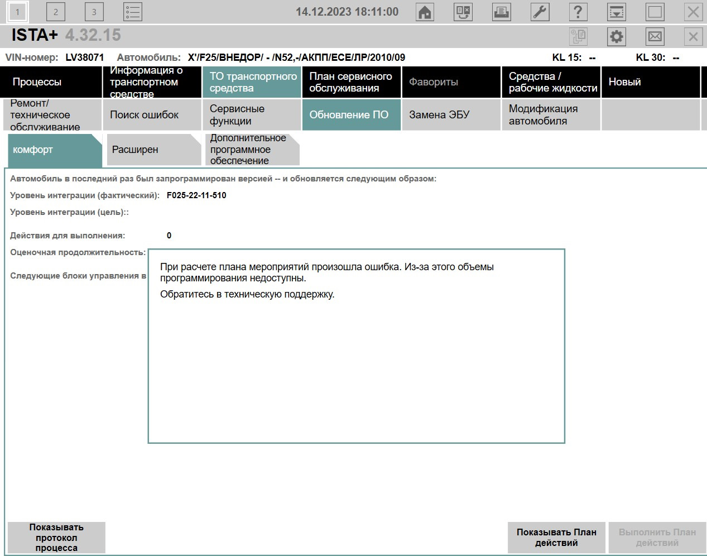The height and width of the screenshot is (556, 707).
Task: Click the minimize-to-tray icon in toolbar
Action: tap(617, 12)
